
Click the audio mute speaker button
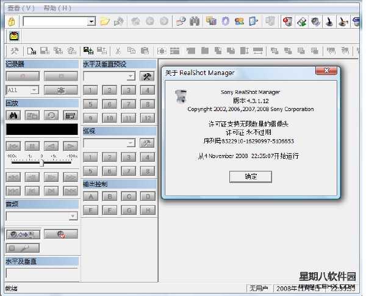[x=61, y=234]
